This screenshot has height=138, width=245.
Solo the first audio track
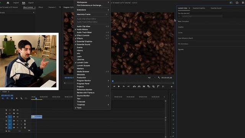pos(21,121)
